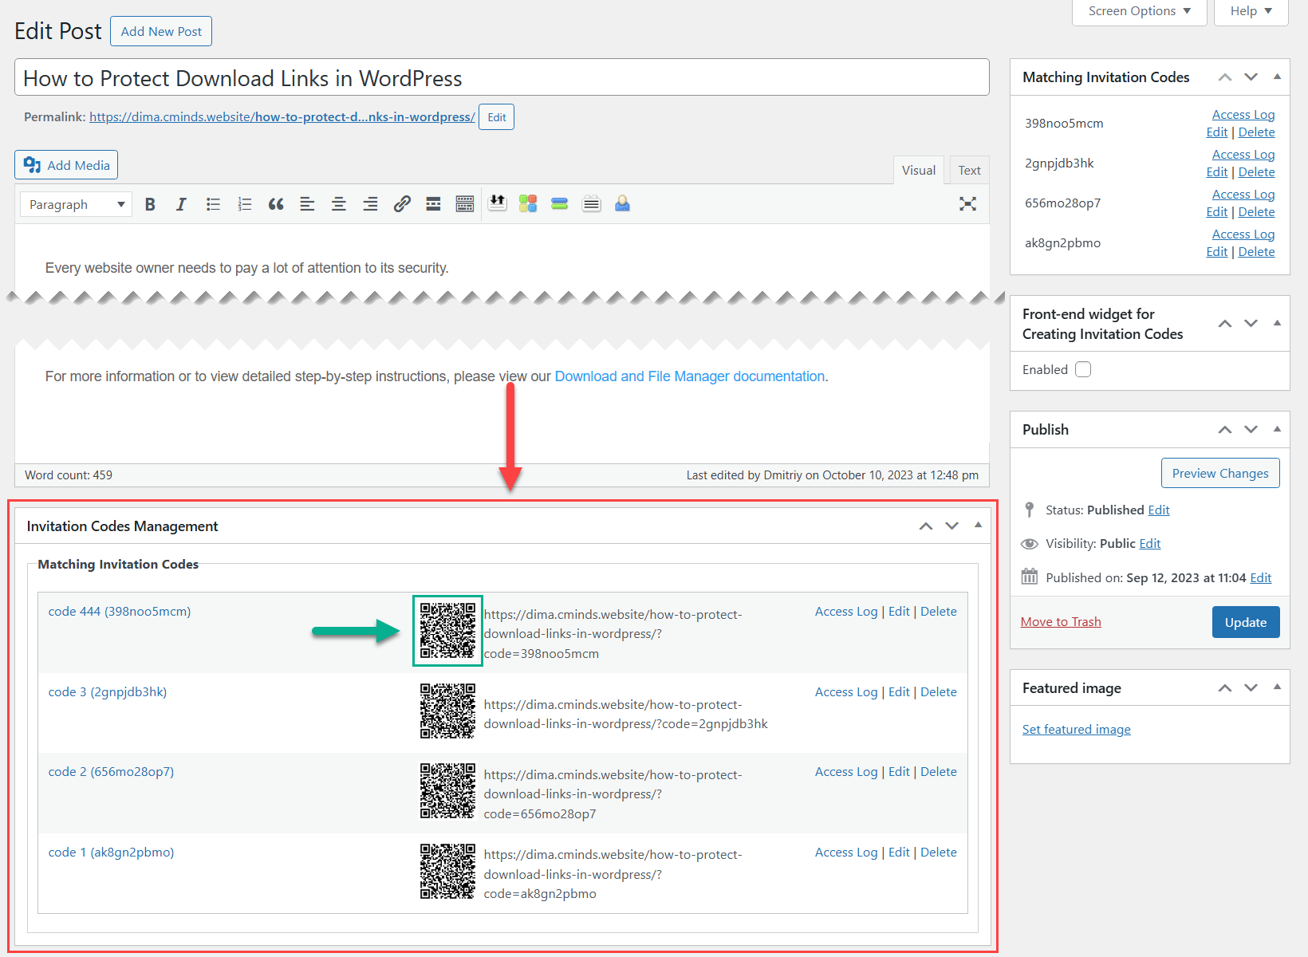Collapse the Matching Invitation Codes sidebar panel
Viewport: 1308px width, 957px height.
tap(1277, 77)
